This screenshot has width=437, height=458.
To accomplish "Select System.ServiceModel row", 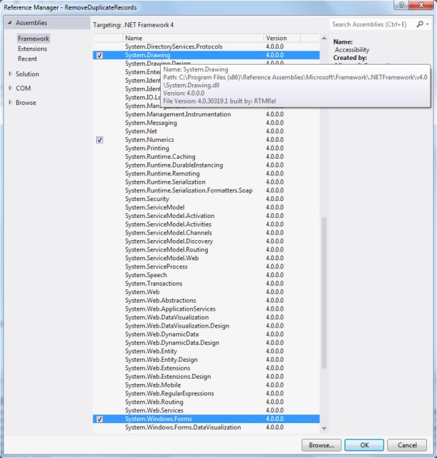I will click(x=206, y=208).
